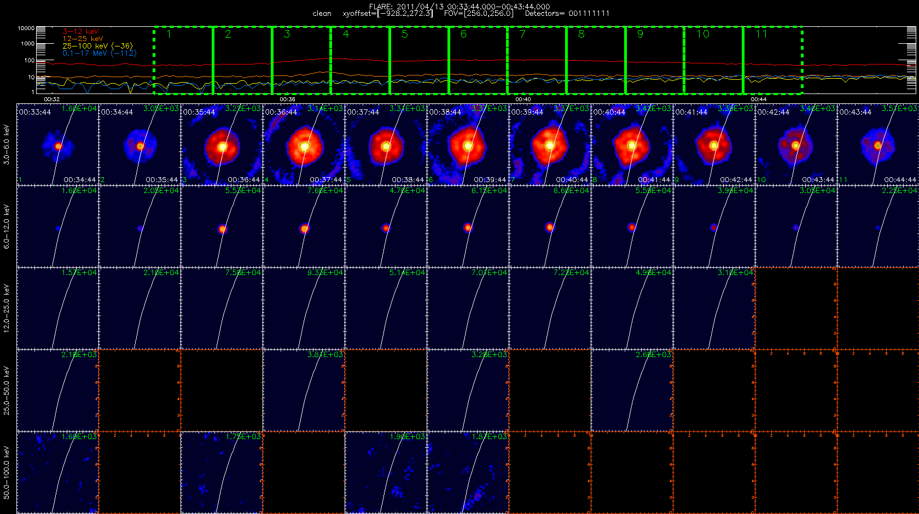This screenshot has width=919, height=514.
Task: Open 50.0-100.0 keV image in column 6
Action: tap(468, 473)
